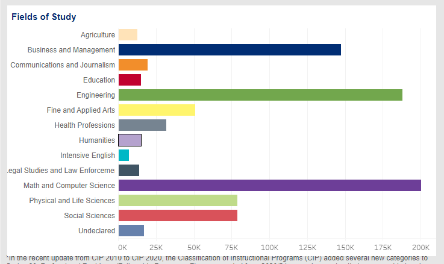Select the Fine and Applied Arts bar
The height and width of the screenshot is (264, 444).
tap(157, 110)
